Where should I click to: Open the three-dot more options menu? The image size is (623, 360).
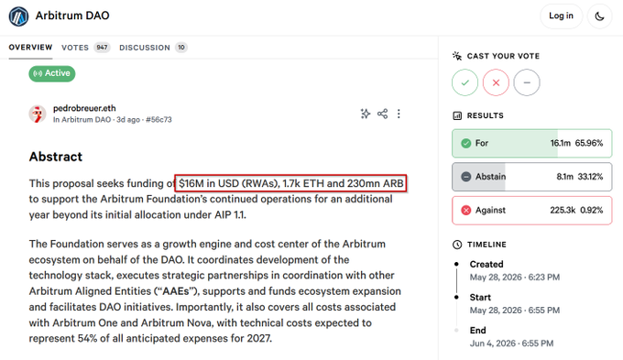coord(399,114)
